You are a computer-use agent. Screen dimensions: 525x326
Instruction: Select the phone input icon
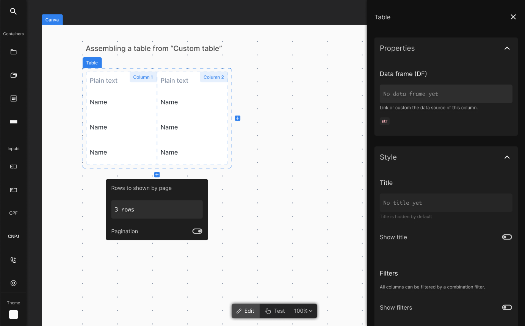(13, 260)
